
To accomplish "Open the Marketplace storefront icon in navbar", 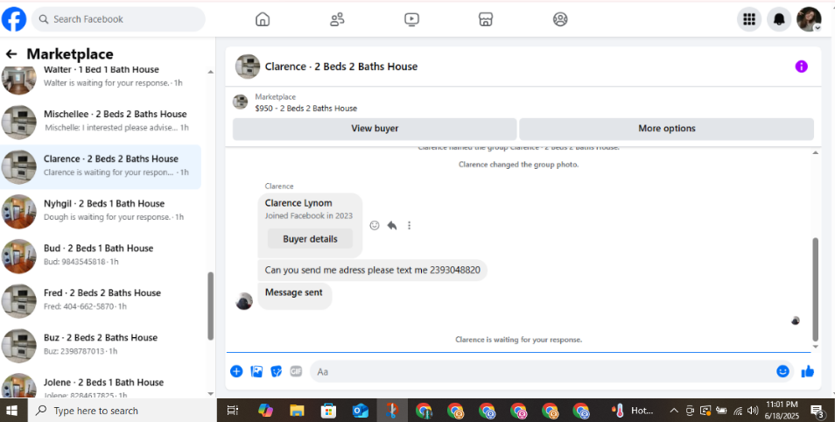I will point(486,19).
